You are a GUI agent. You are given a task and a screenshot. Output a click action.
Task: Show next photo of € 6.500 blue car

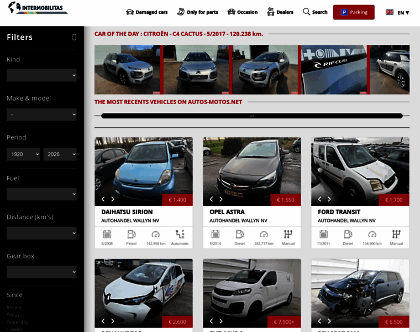tap(329, 321)
